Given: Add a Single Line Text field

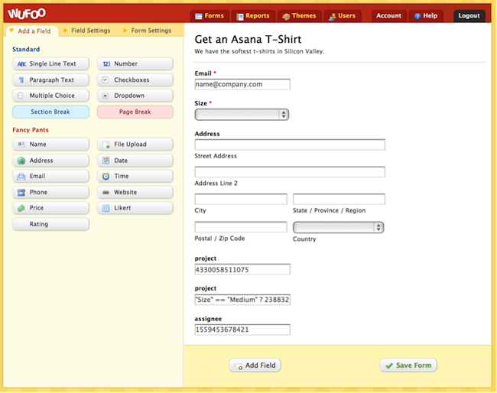Looking at the screenshot, I should tap(50, 63).
